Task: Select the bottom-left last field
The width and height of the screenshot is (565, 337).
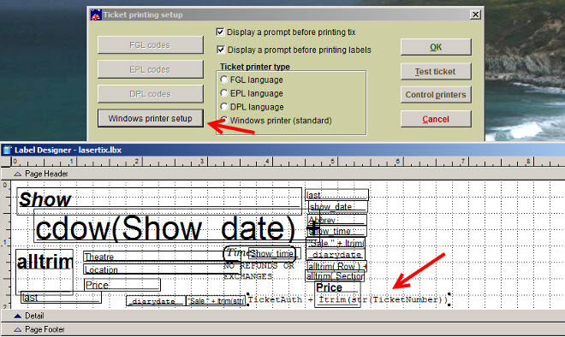Action: (x=61, y=298)
